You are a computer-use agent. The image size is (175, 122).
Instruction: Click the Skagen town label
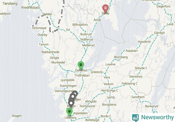coord(17,116)
